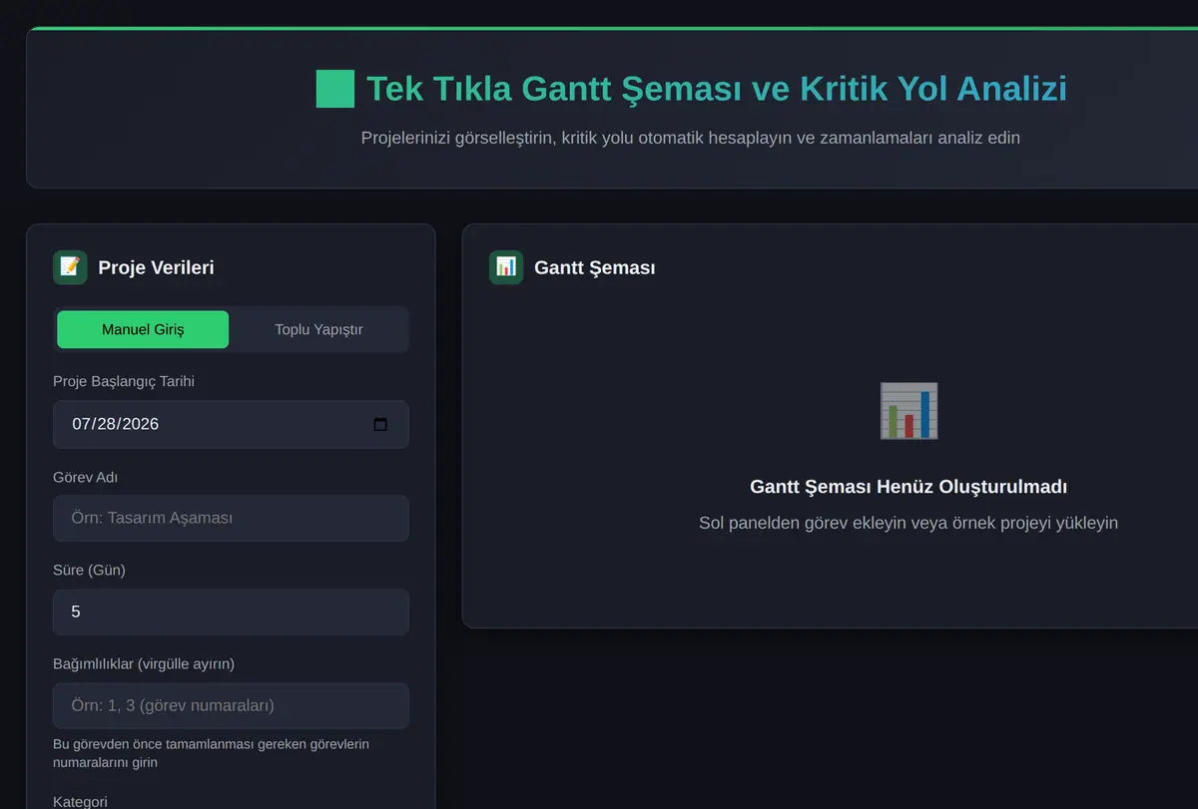Click 'Gantt Şeması Henüz Oluşturulmadı' text
The image size is (1198, 809).
(908, 487)
